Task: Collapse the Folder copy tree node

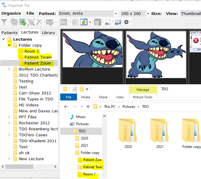Action: (9, 45)
